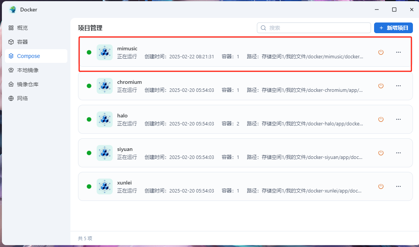419x247 pixels.
Task: Open more options menu for mimusic
Action: tap(398, 52)
